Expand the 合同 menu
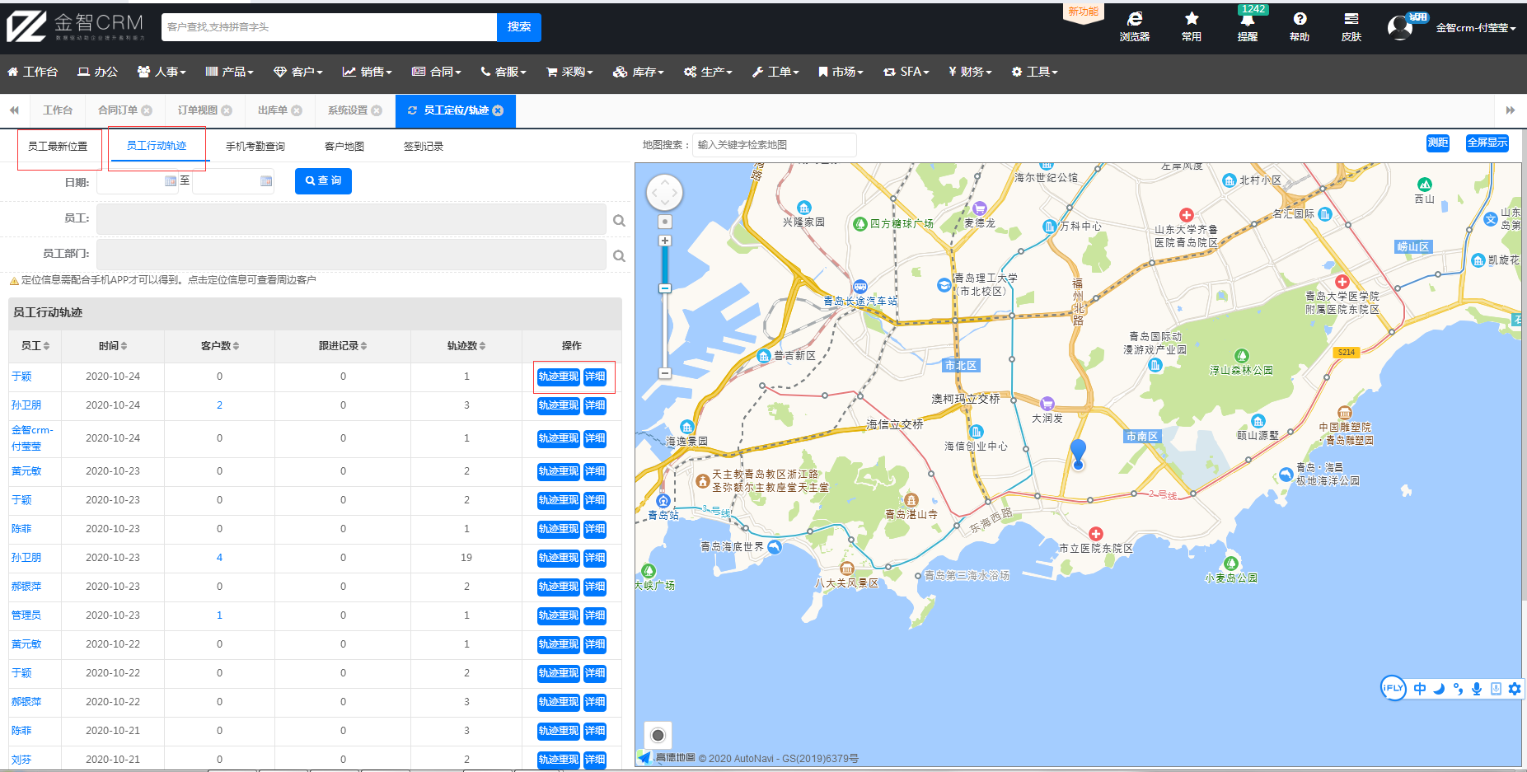The height and width of the screenshot is (772, 1527). (x=437, y=72)
